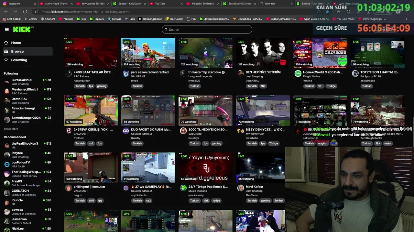Click eskibirkeko avatar on EA Sports FC card
414x232 pixels.
(355, 73)
